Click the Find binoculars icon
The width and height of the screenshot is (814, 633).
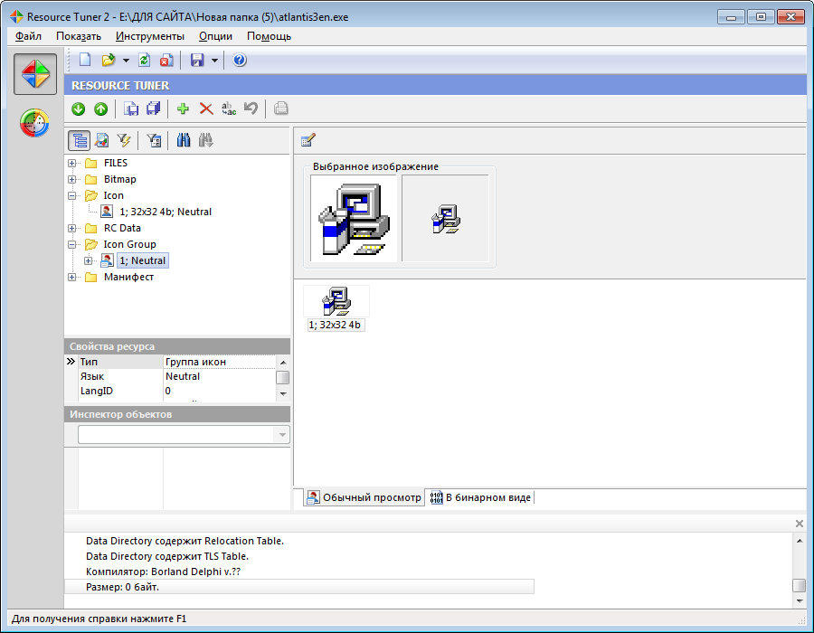184,140
